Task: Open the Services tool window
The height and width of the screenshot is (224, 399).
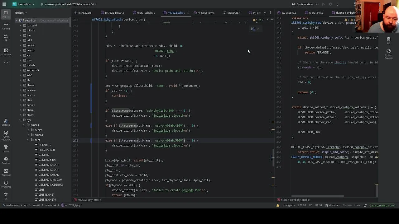Action: pyautogui.click(x=6, y=161)
